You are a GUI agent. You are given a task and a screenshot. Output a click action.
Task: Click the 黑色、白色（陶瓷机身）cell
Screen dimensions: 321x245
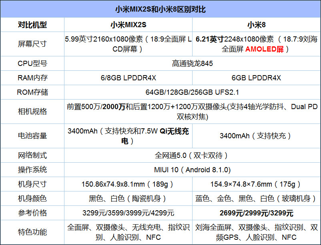pyautogui.click(x=128, y=198)
